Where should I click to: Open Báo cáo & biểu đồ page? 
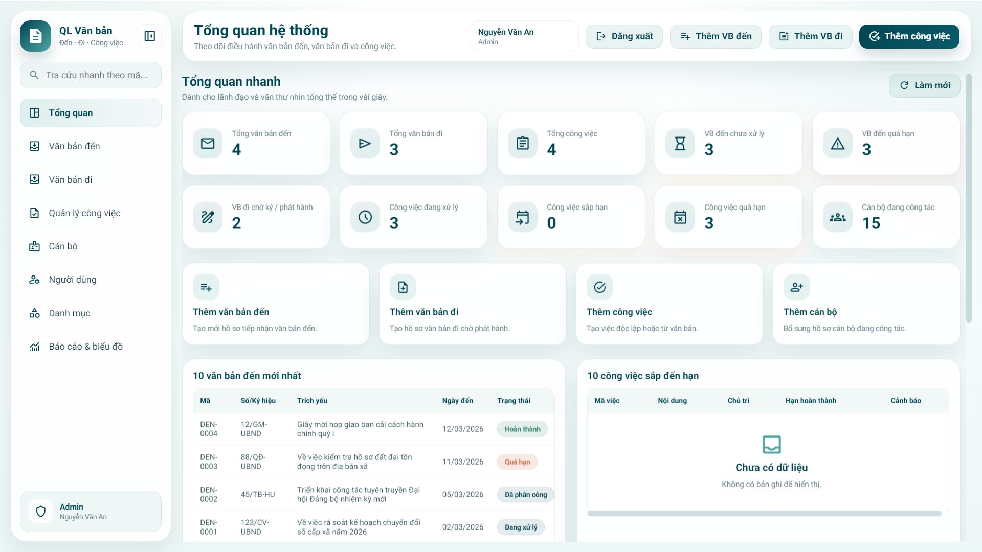click(85, 347)
